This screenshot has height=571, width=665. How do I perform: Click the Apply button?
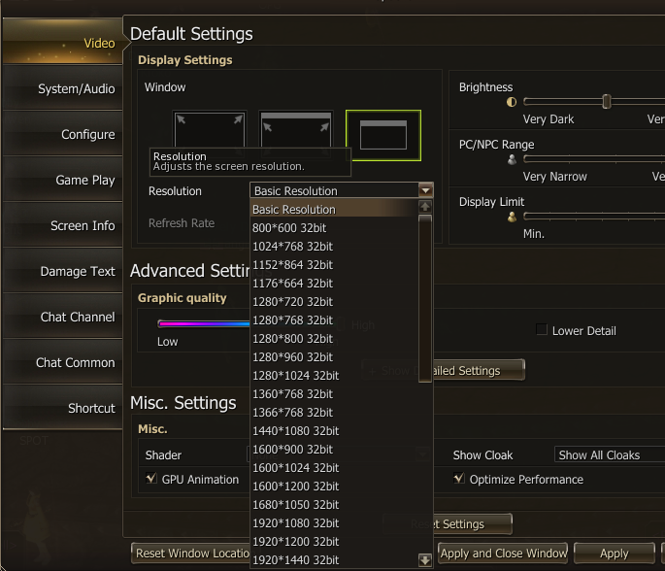coord(615,554)
